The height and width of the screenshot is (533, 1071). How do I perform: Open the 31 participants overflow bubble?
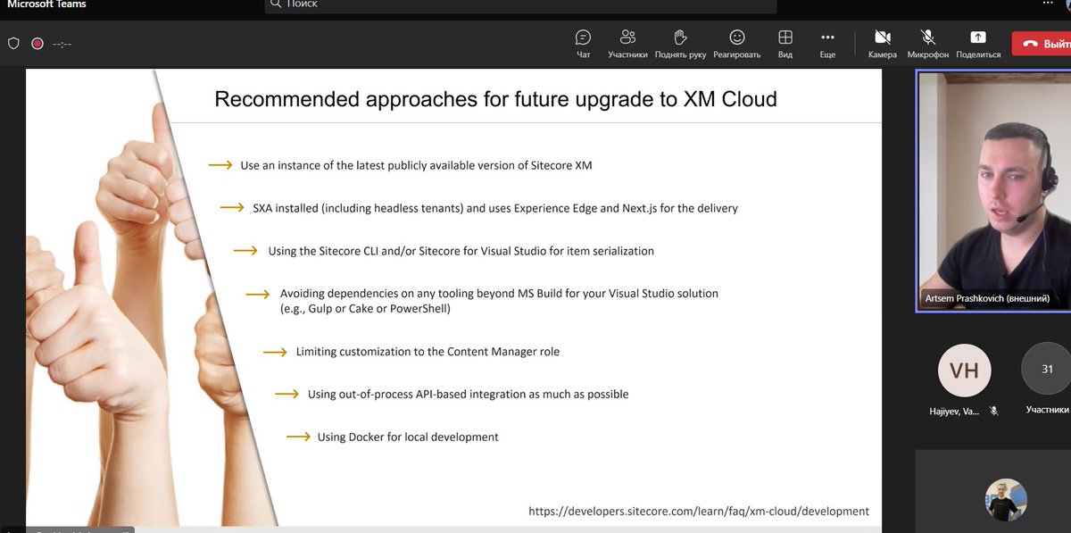pos(1047,369)
